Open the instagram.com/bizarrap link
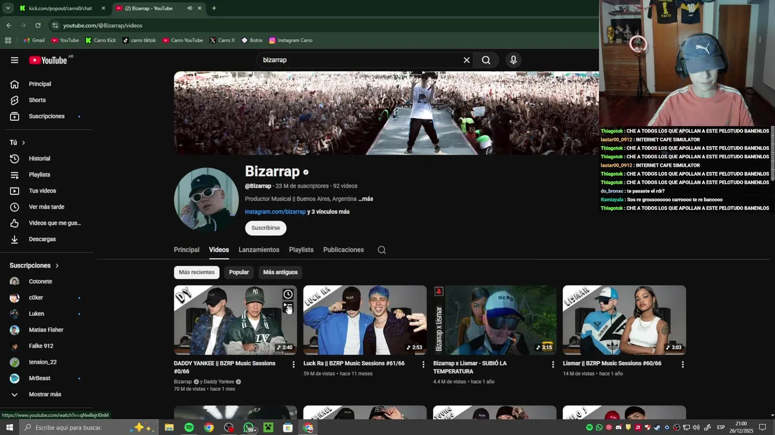 (x=275, y=212)
